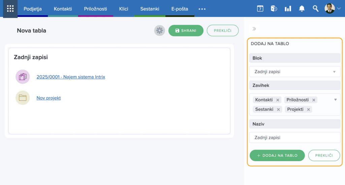Collapse the side panel with double chevron
This screenshot has height=185, width=345.
[x=254, y=29]
